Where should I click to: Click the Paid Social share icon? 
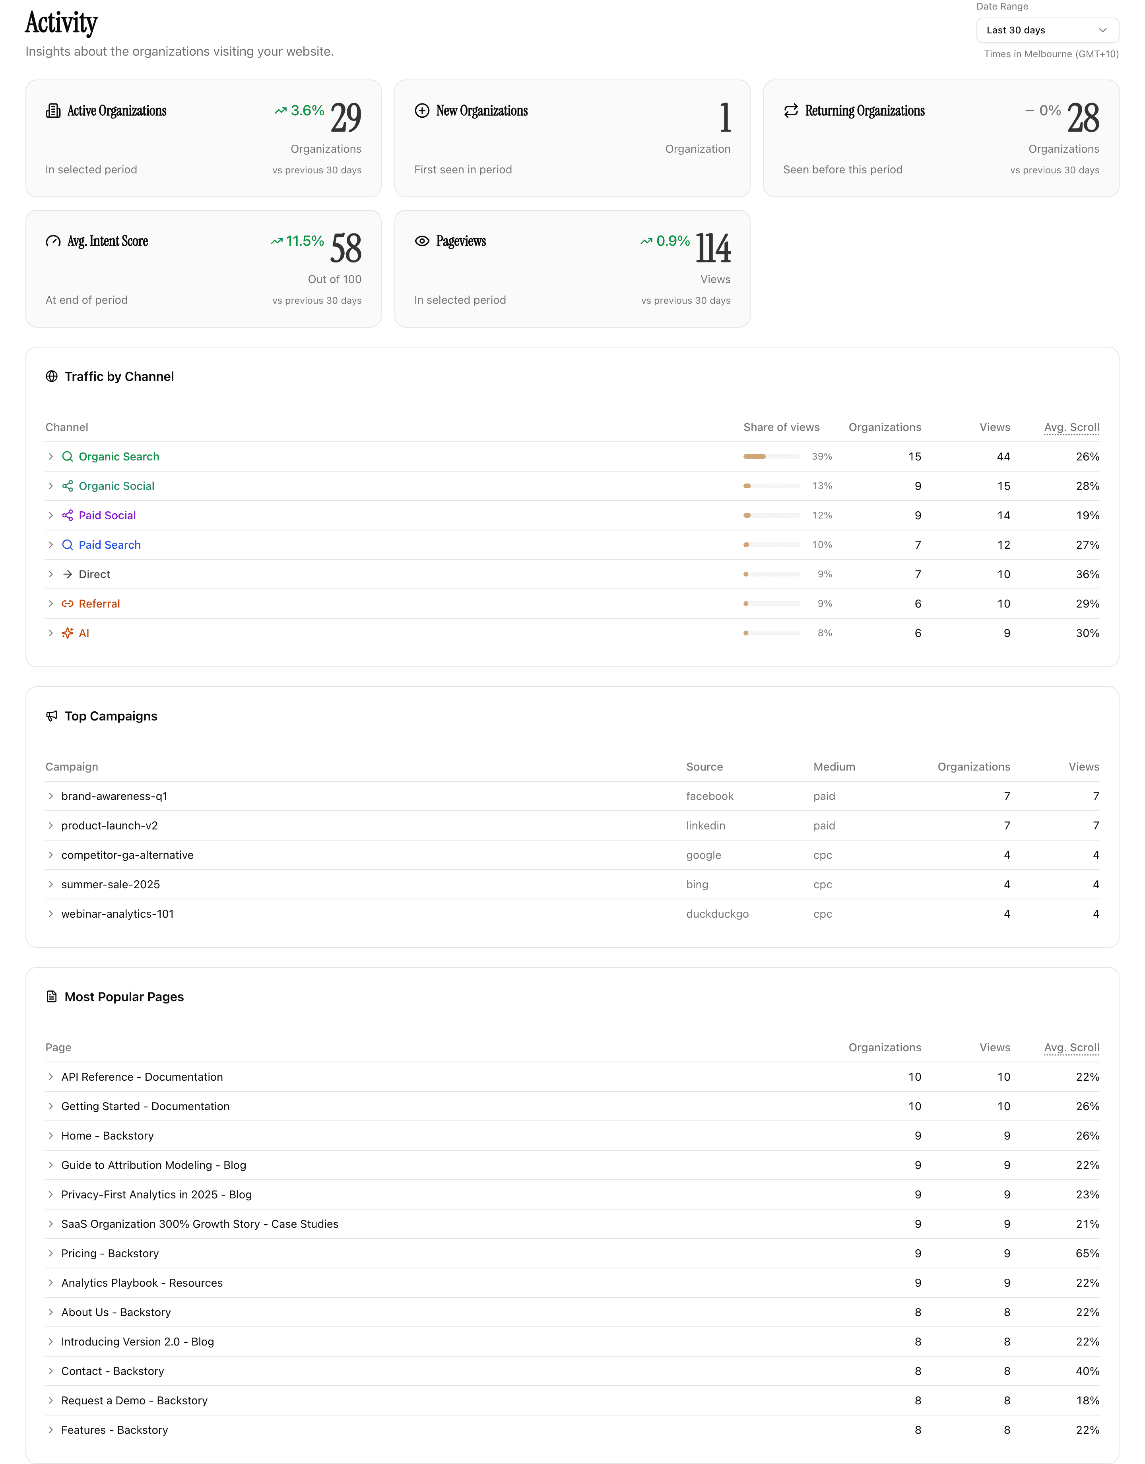68,515
